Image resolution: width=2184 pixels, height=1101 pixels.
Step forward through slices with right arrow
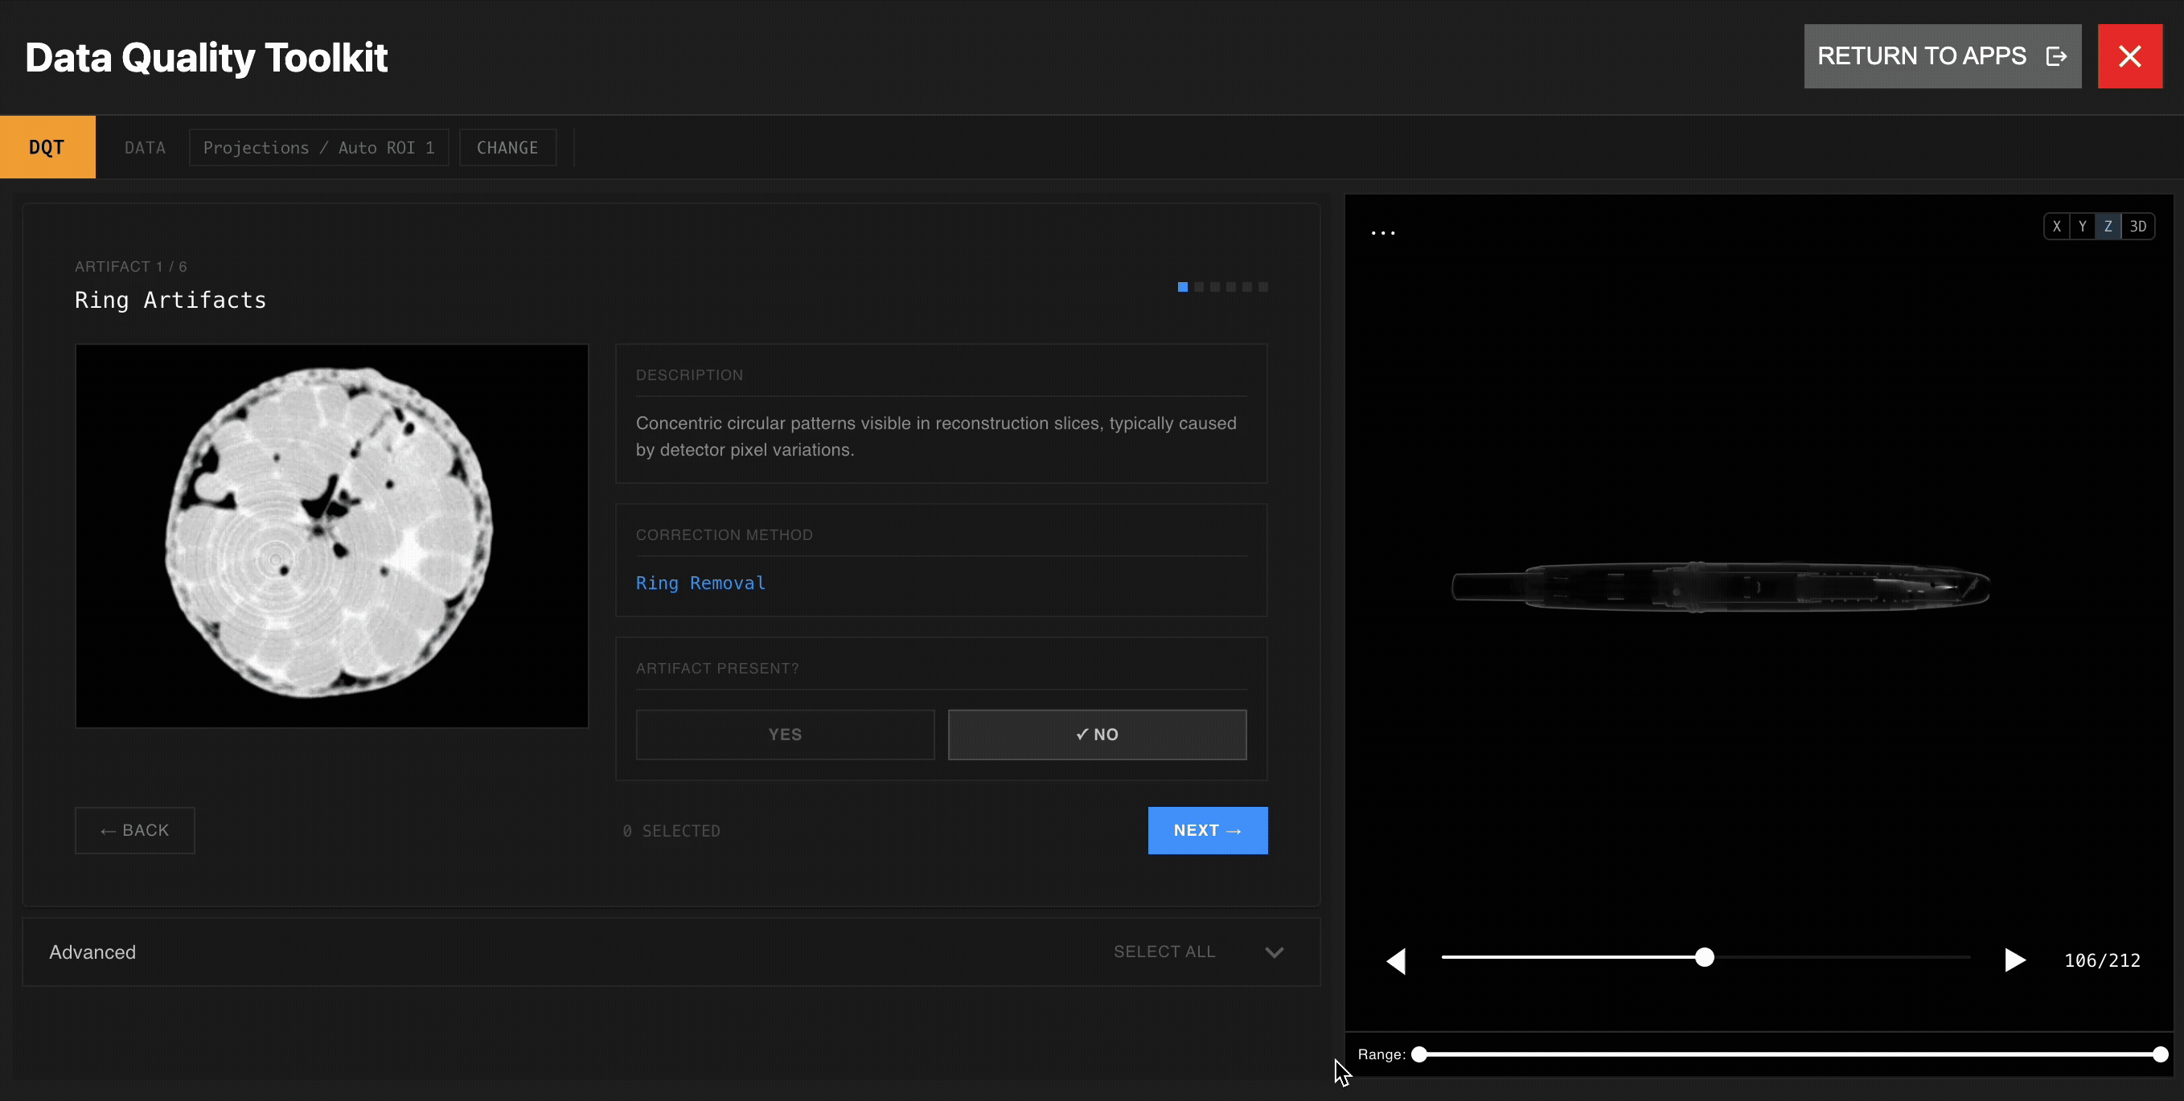tap(2015, 960)
